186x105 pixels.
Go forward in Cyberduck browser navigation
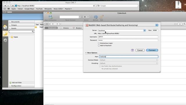(57, 24)
